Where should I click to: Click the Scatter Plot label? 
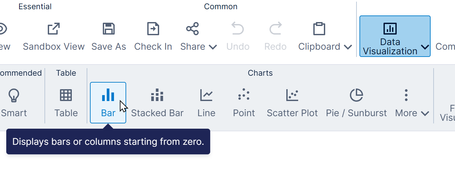(x=292, y=113)
